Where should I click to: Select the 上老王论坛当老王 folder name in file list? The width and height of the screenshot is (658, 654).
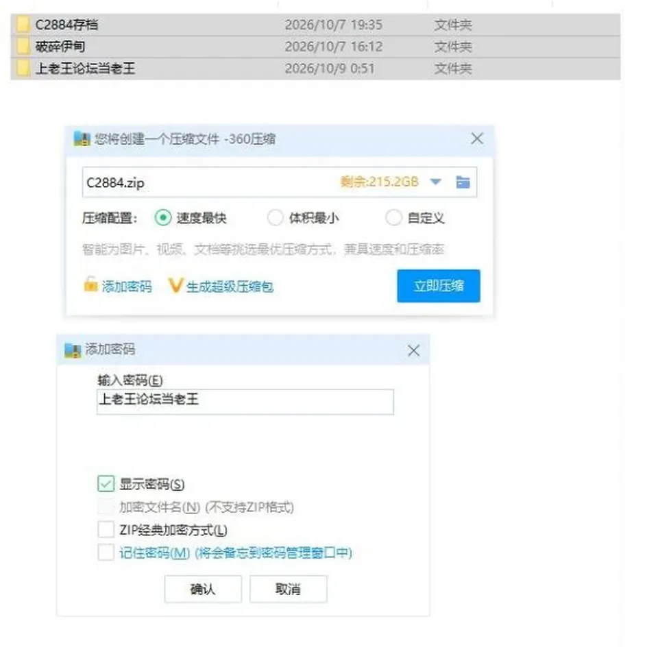(86, 68)
